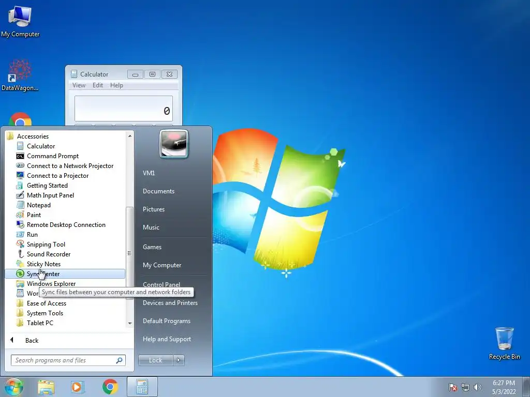Image resolution: width=530 pixels, height=397 pixels.
Task: Collapse the Accessories folder
Action: pos(33,136)
